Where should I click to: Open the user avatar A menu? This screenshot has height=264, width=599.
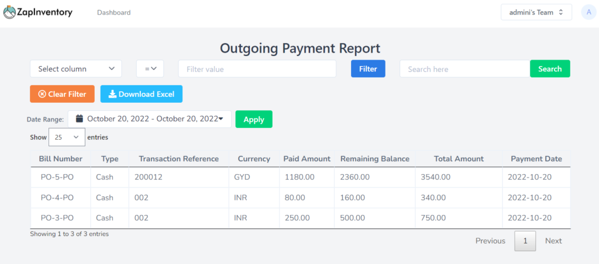tap(588, 12)
